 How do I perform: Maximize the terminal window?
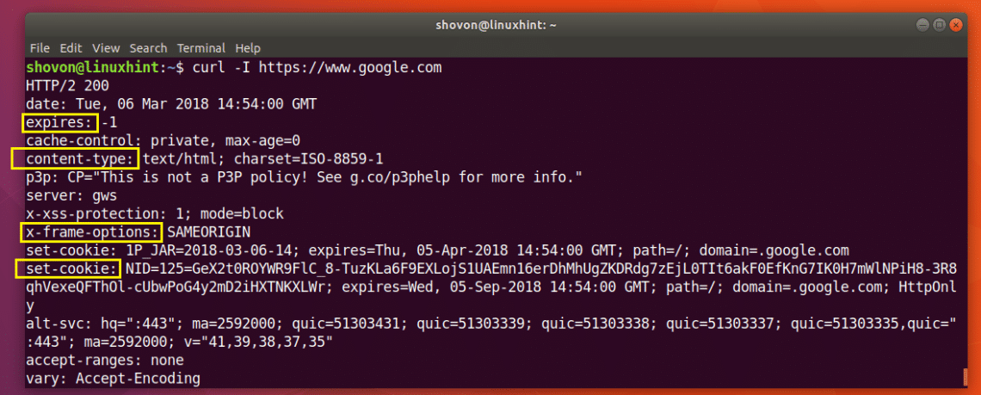939,25
